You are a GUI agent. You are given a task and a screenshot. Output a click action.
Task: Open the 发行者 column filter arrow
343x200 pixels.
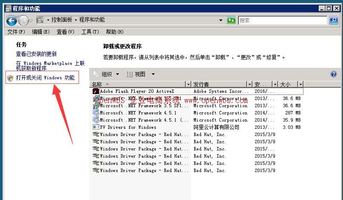(x=249, y=84)
